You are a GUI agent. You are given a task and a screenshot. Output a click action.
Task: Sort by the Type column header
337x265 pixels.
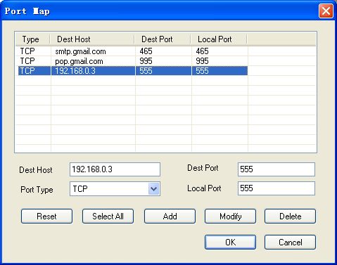(33, 39)
